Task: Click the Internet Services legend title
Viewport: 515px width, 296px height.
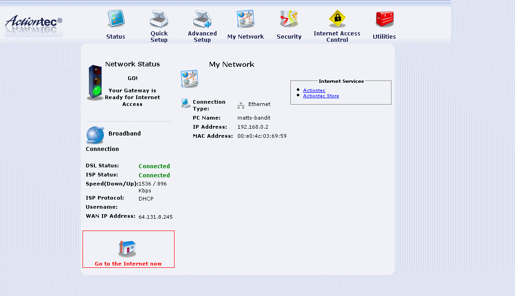Action: pos(341,81)
